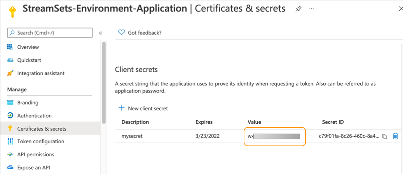
Task: Open the Authentication settings
Action: coord(34,116)
